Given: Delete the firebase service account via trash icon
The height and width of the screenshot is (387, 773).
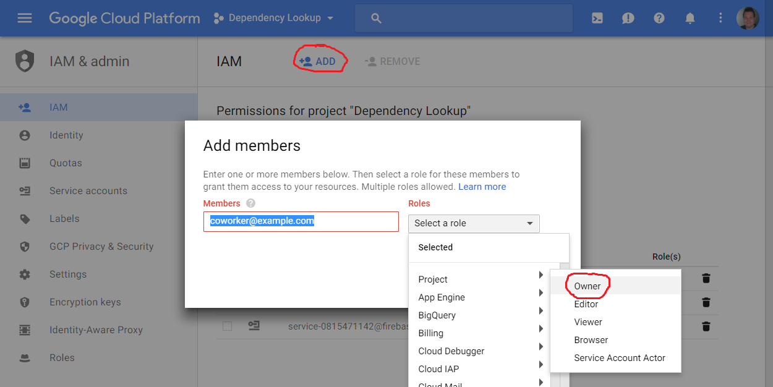Looking at the screenshot, I should [x=706, y=326].
